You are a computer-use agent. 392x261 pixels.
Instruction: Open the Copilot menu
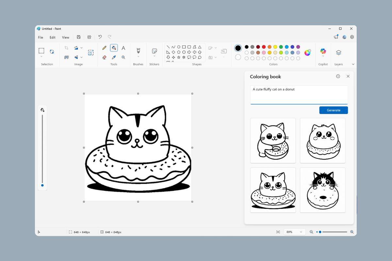coord(323,52)
